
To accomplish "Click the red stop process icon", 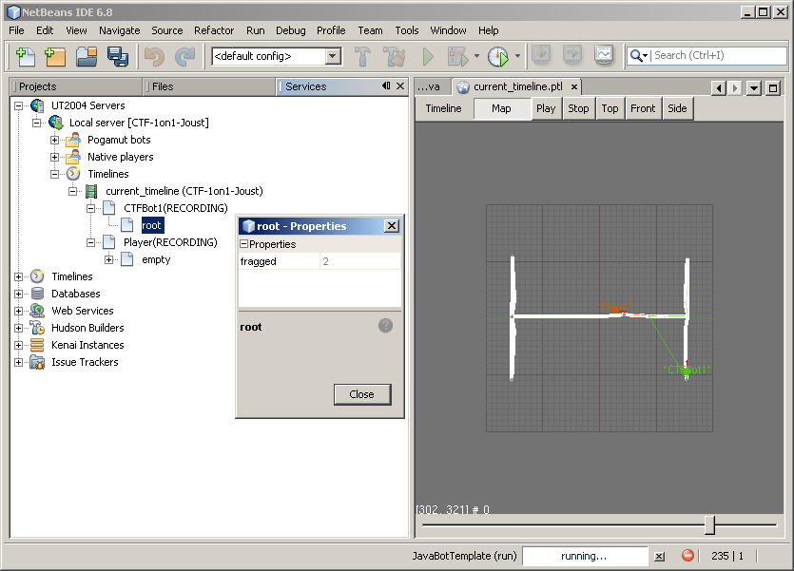I will coord(687,555).
